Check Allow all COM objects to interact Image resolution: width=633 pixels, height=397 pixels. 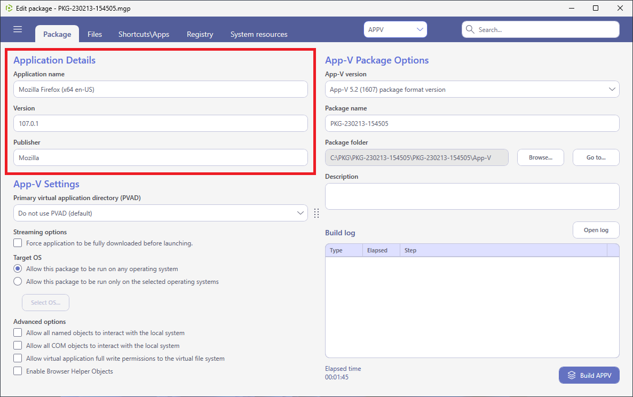pyautogui.click(x=18, y=346)
